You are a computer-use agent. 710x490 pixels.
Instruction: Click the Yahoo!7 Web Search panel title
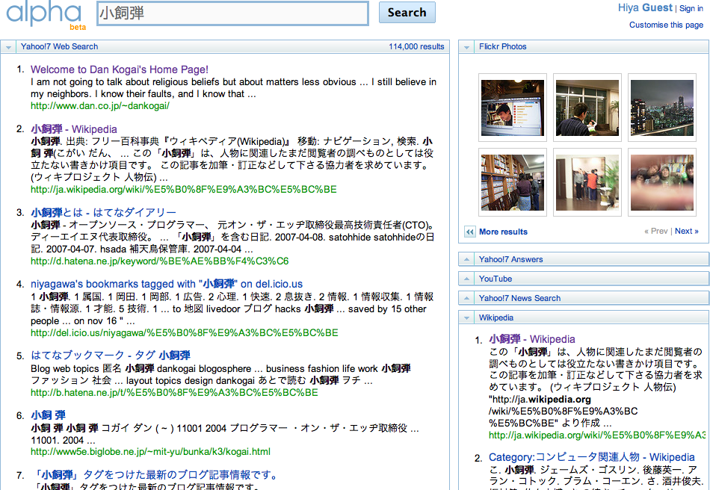(x=59, y=46)
